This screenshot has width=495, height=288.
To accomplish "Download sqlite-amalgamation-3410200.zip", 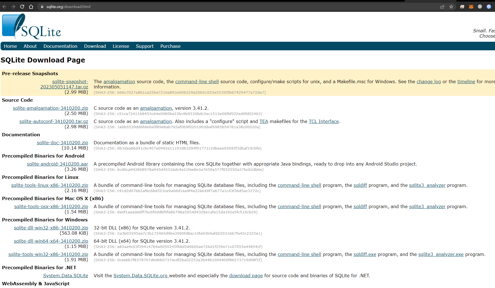I will 50,108.
